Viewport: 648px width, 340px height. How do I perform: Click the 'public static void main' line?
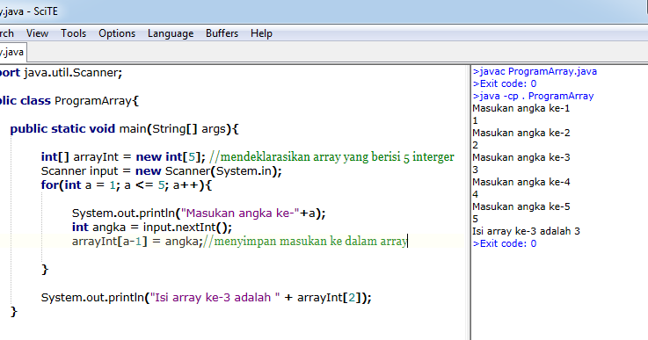(124, 129)
